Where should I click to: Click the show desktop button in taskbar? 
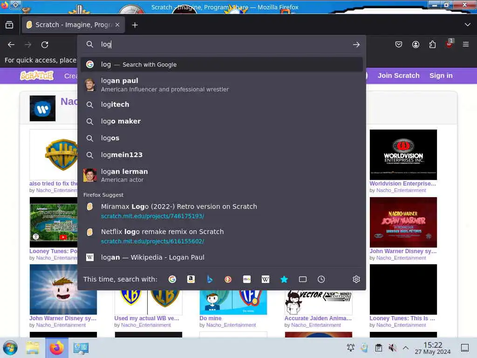pyautogui.click(x=465, y=348)
